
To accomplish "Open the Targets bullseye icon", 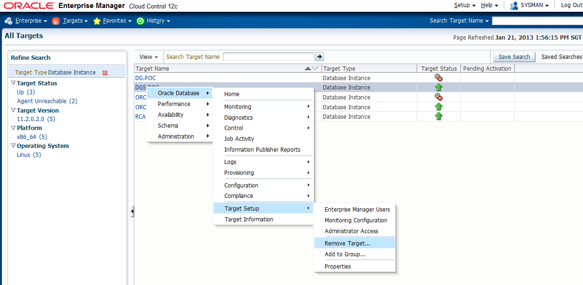I will (x=56, y=21).
